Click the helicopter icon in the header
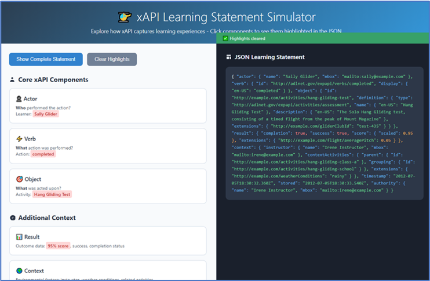This screenshot has width=430, height=281. click(x=125, y=17)
